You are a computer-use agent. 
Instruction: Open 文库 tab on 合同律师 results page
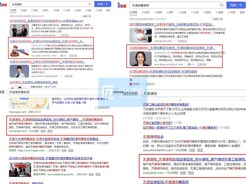click(x=67, y=10)
